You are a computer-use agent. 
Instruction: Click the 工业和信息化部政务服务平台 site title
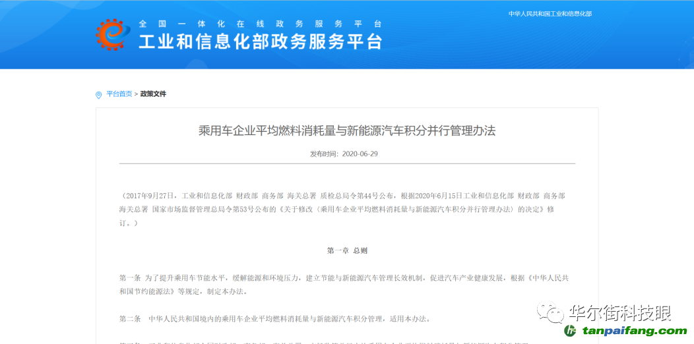click(260, 42)
